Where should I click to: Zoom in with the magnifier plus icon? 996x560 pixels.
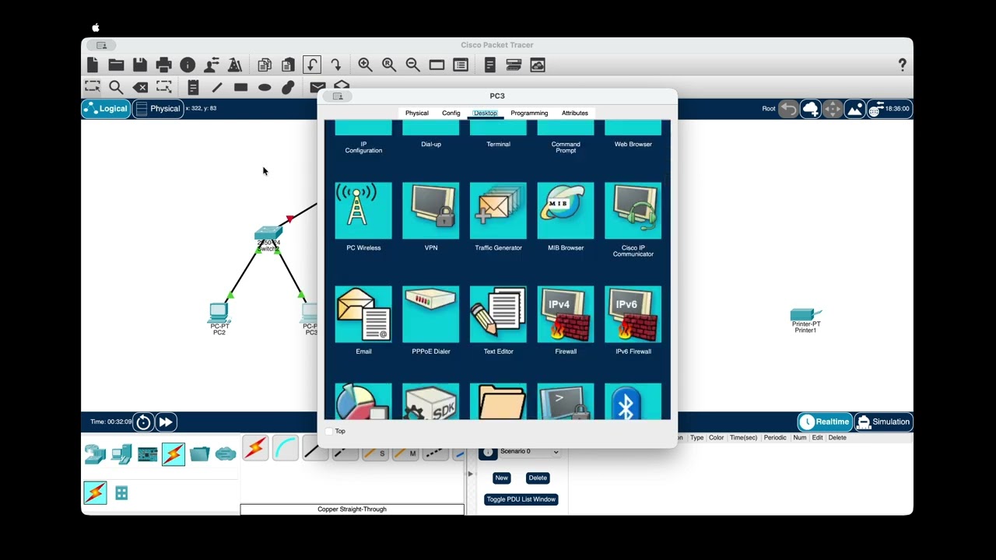[x=365, y=65]
